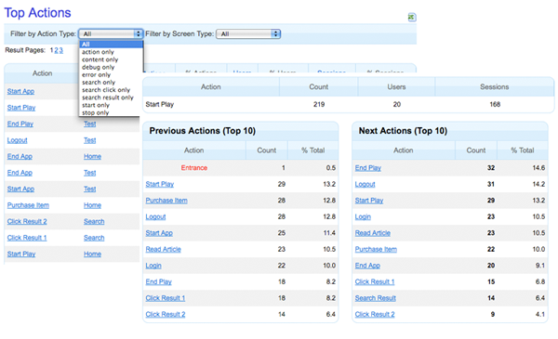
Task: Click the Users column header in summary table
Action: coord(396,86)
